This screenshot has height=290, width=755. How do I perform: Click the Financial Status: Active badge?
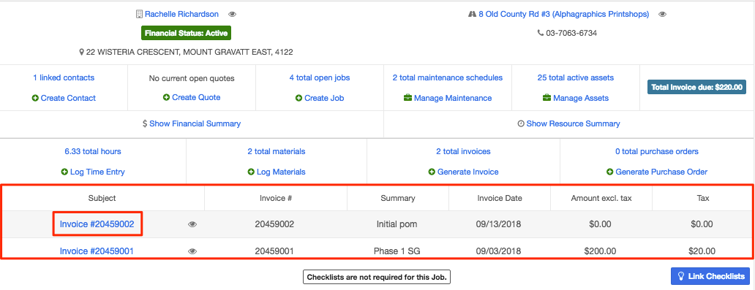click(x=186, y=33)
